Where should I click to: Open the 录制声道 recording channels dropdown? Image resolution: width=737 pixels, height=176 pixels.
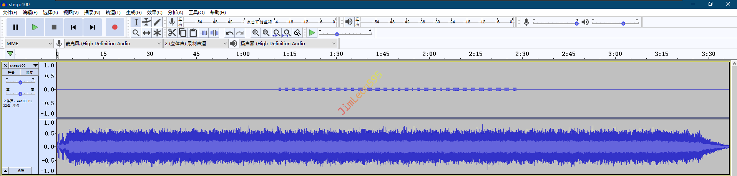point(196,44)
